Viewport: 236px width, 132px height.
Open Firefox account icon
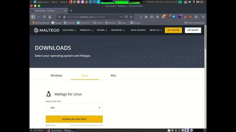tap(157, 17)
